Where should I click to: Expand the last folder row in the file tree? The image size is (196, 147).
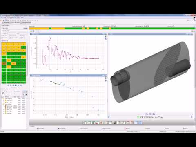(x=4, y=114)
